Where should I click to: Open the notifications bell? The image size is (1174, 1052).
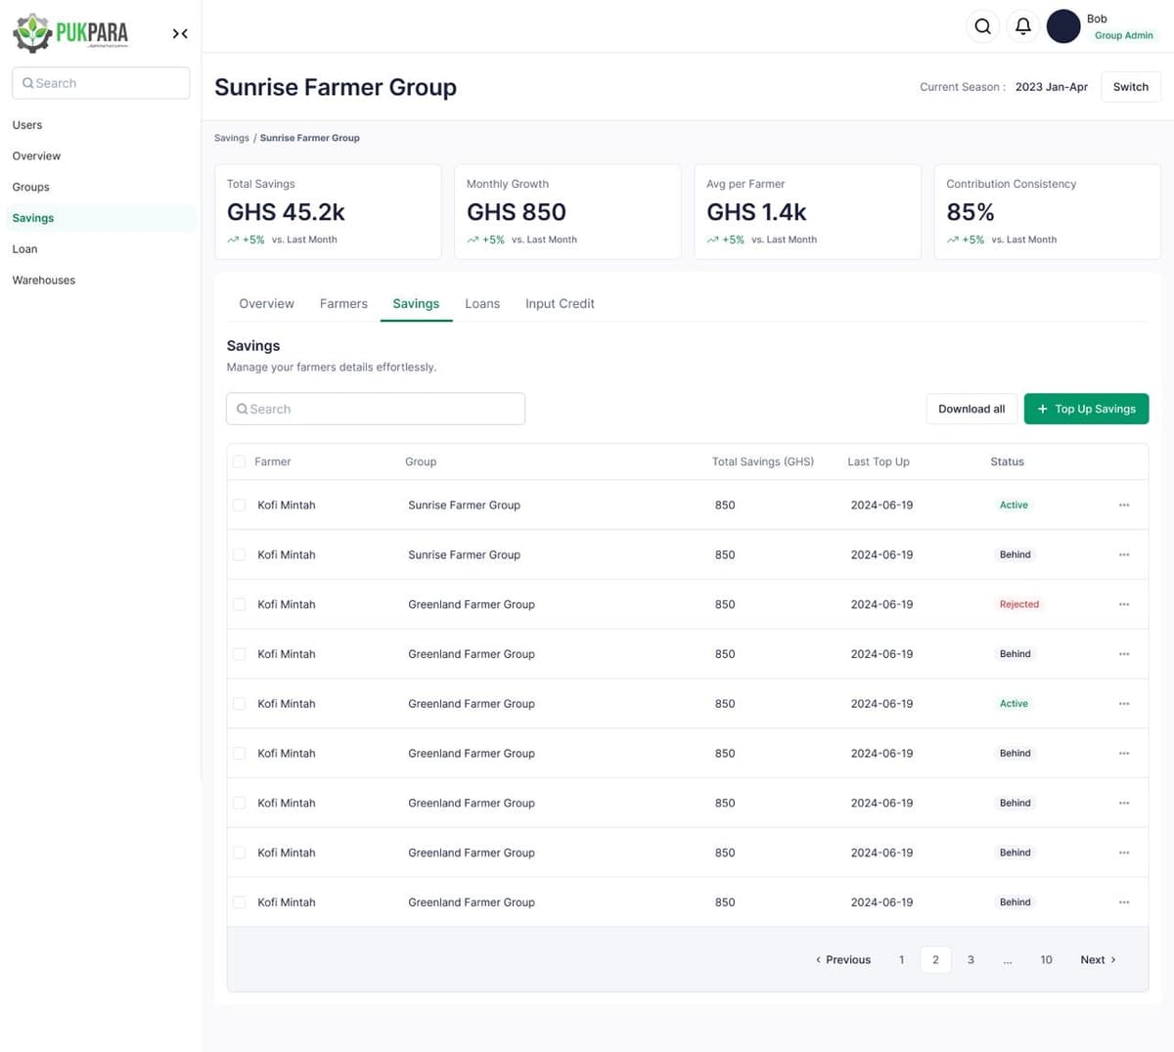(1022, 26)
